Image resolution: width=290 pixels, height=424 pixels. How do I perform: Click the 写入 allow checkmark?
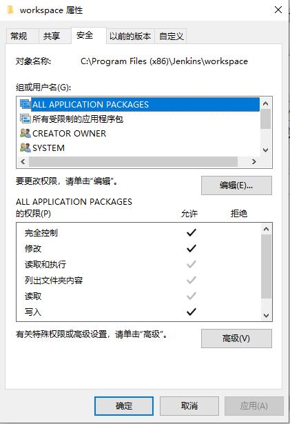click(191, 312)
